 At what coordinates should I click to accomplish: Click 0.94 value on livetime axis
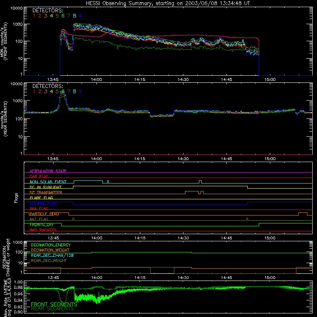pos(18,300)
